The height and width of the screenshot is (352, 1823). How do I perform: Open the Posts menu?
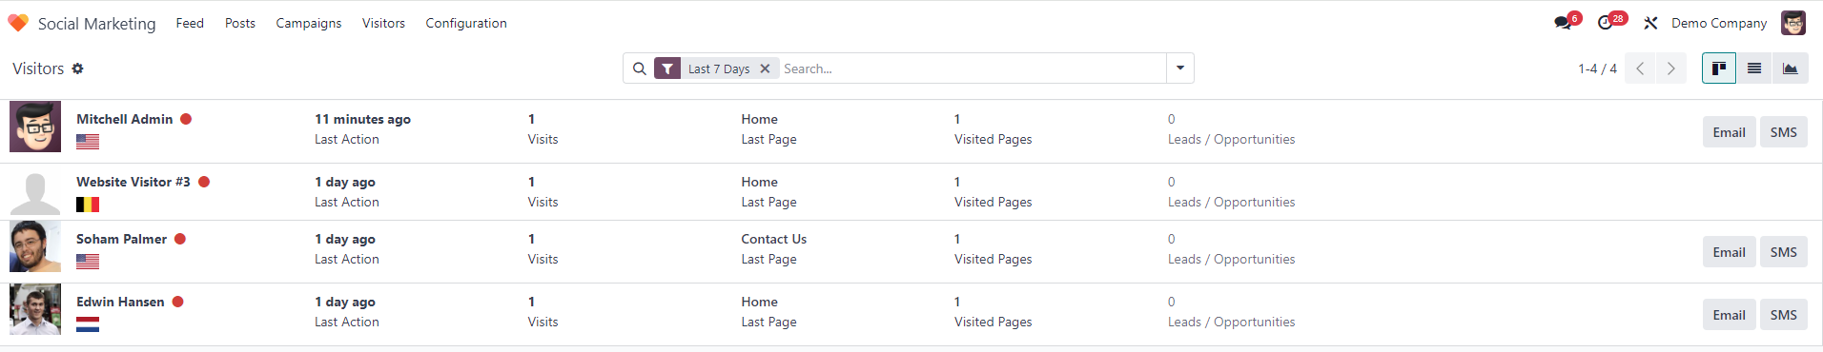pyautogui.click(x=240, y=23)
